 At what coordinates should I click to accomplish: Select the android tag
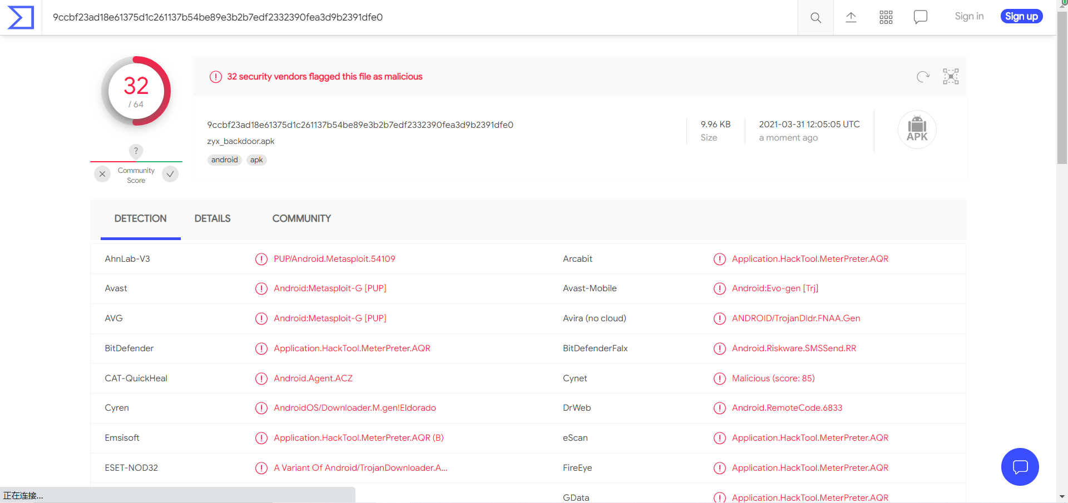coord(225,160)
